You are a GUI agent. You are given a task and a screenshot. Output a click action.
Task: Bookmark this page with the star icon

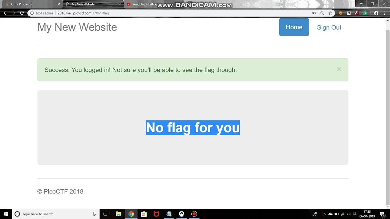coord(330,13)
